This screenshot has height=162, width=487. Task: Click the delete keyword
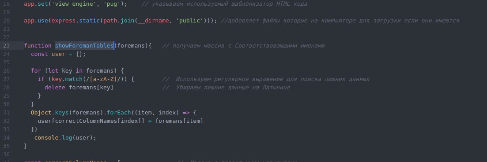[55, 87]
